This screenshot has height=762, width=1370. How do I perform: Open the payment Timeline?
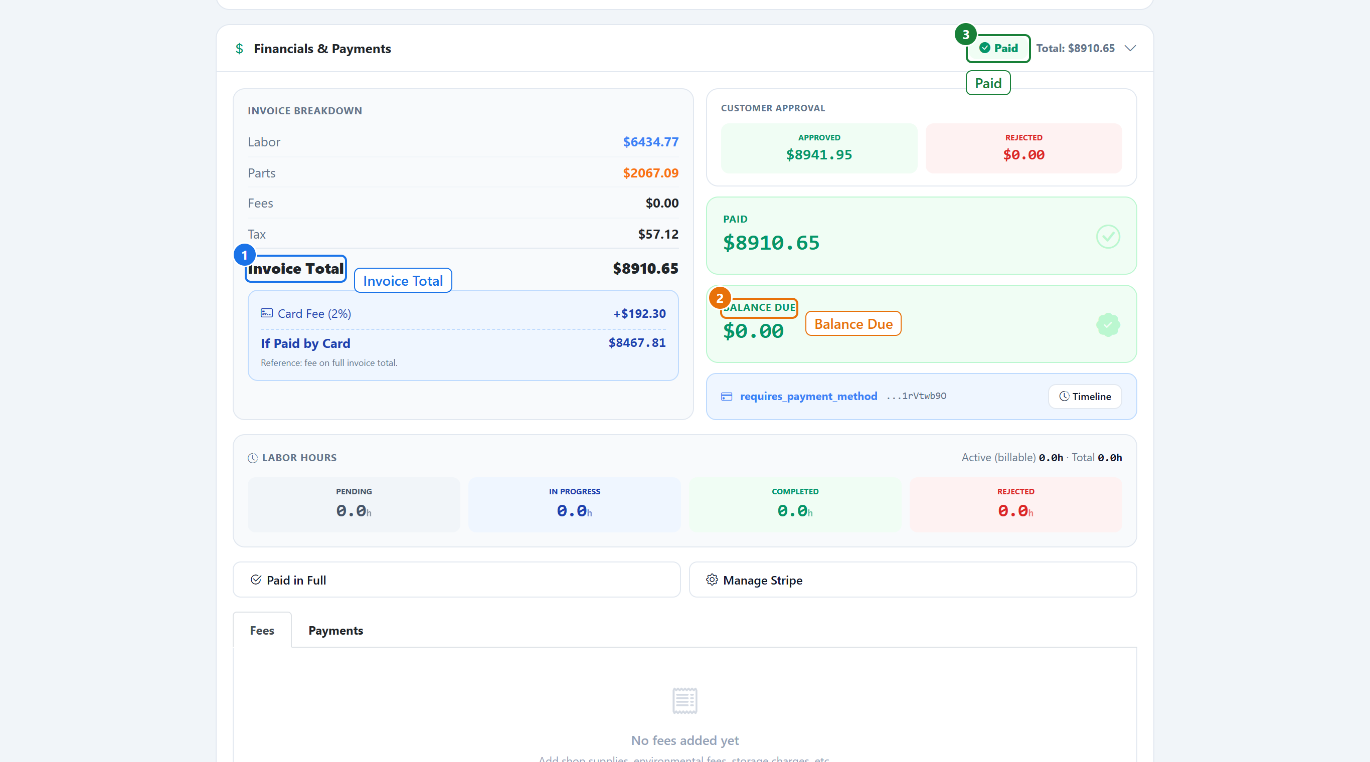pos(1085,396)
